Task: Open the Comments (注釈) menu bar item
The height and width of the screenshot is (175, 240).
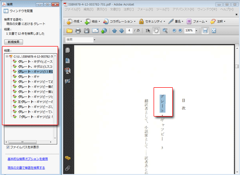Action: (129, 9)
